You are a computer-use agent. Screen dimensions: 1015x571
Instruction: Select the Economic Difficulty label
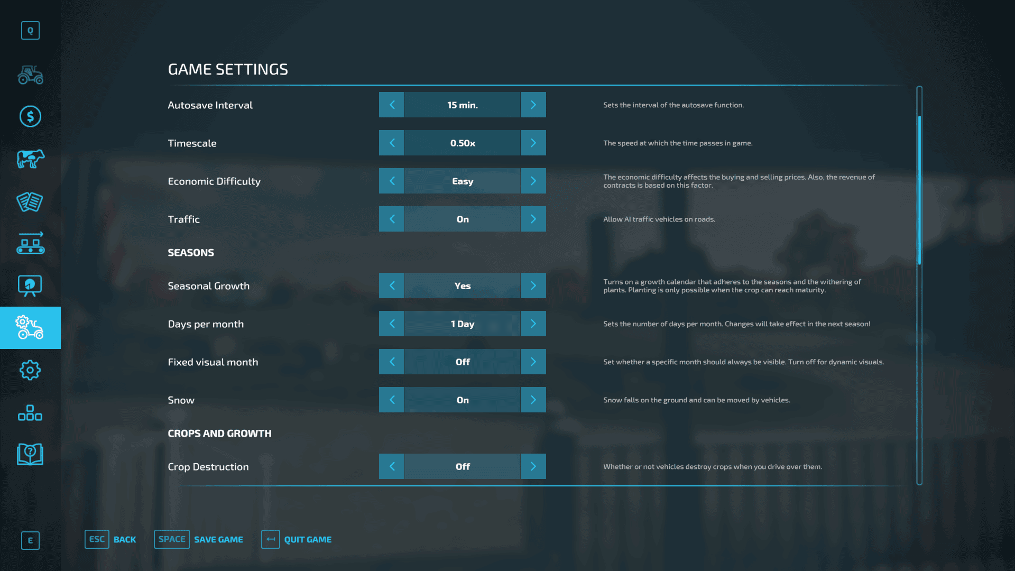click(x=214, y=181)
